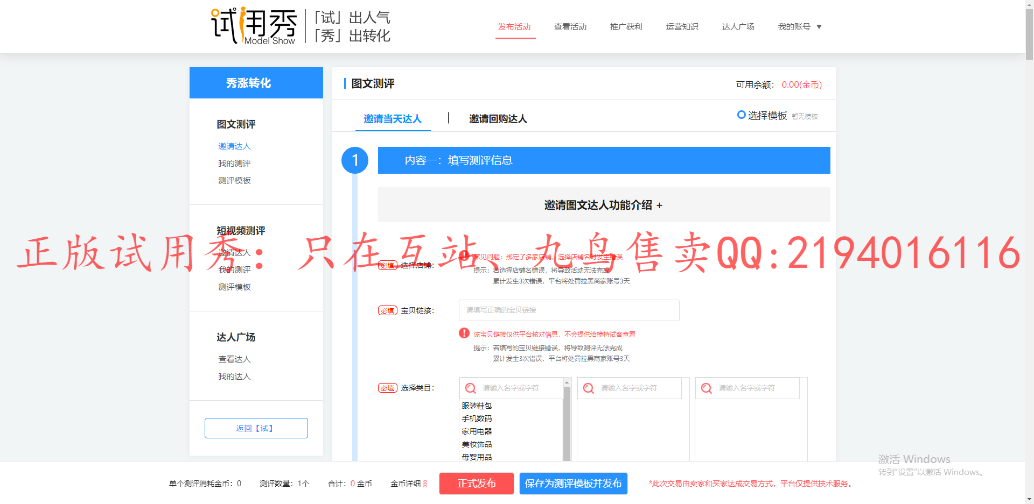Select the 选择模板 radio button
Image resolution: width=1034 pixels, height=504 pixels.
[742, 115]
